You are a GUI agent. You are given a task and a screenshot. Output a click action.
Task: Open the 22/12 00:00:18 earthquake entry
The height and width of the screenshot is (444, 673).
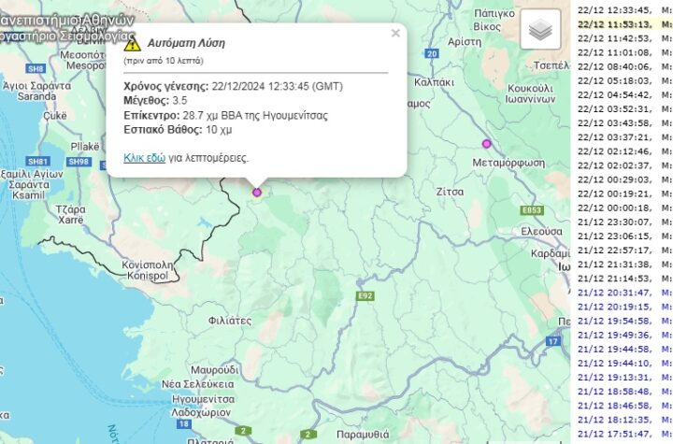click(x=625, y=208)
